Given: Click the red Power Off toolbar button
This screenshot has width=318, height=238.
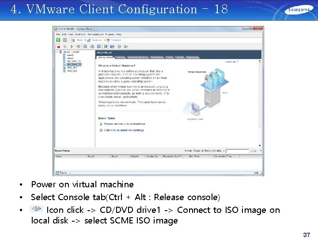Looking at the screenshot, I should tap(58, 47).
